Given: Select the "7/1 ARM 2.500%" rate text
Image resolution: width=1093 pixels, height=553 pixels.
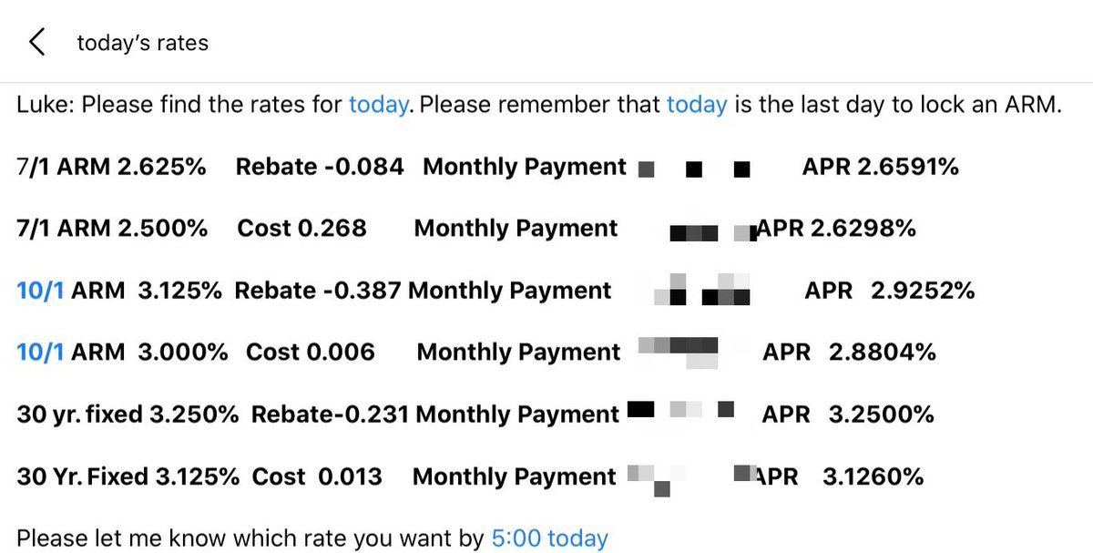Looking at the screenshot, I should pyautogui.click(x=112, y=229).
